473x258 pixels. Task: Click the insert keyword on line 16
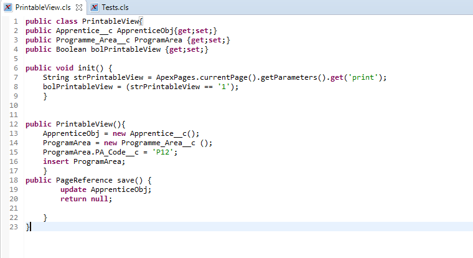coord(56,161)
